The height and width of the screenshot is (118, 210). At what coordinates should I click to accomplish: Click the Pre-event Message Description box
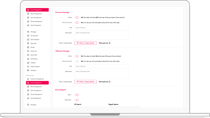point(101,35)
